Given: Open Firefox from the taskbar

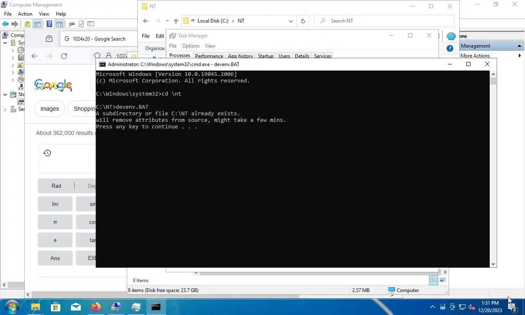Looking at the screenshot, I should [96, 307].
